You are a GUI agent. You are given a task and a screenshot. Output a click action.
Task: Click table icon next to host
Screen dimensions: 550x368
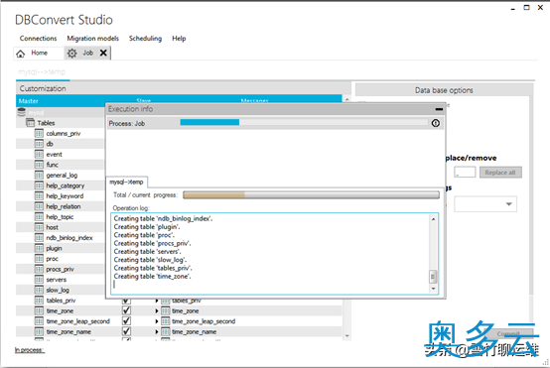(39, 227)
